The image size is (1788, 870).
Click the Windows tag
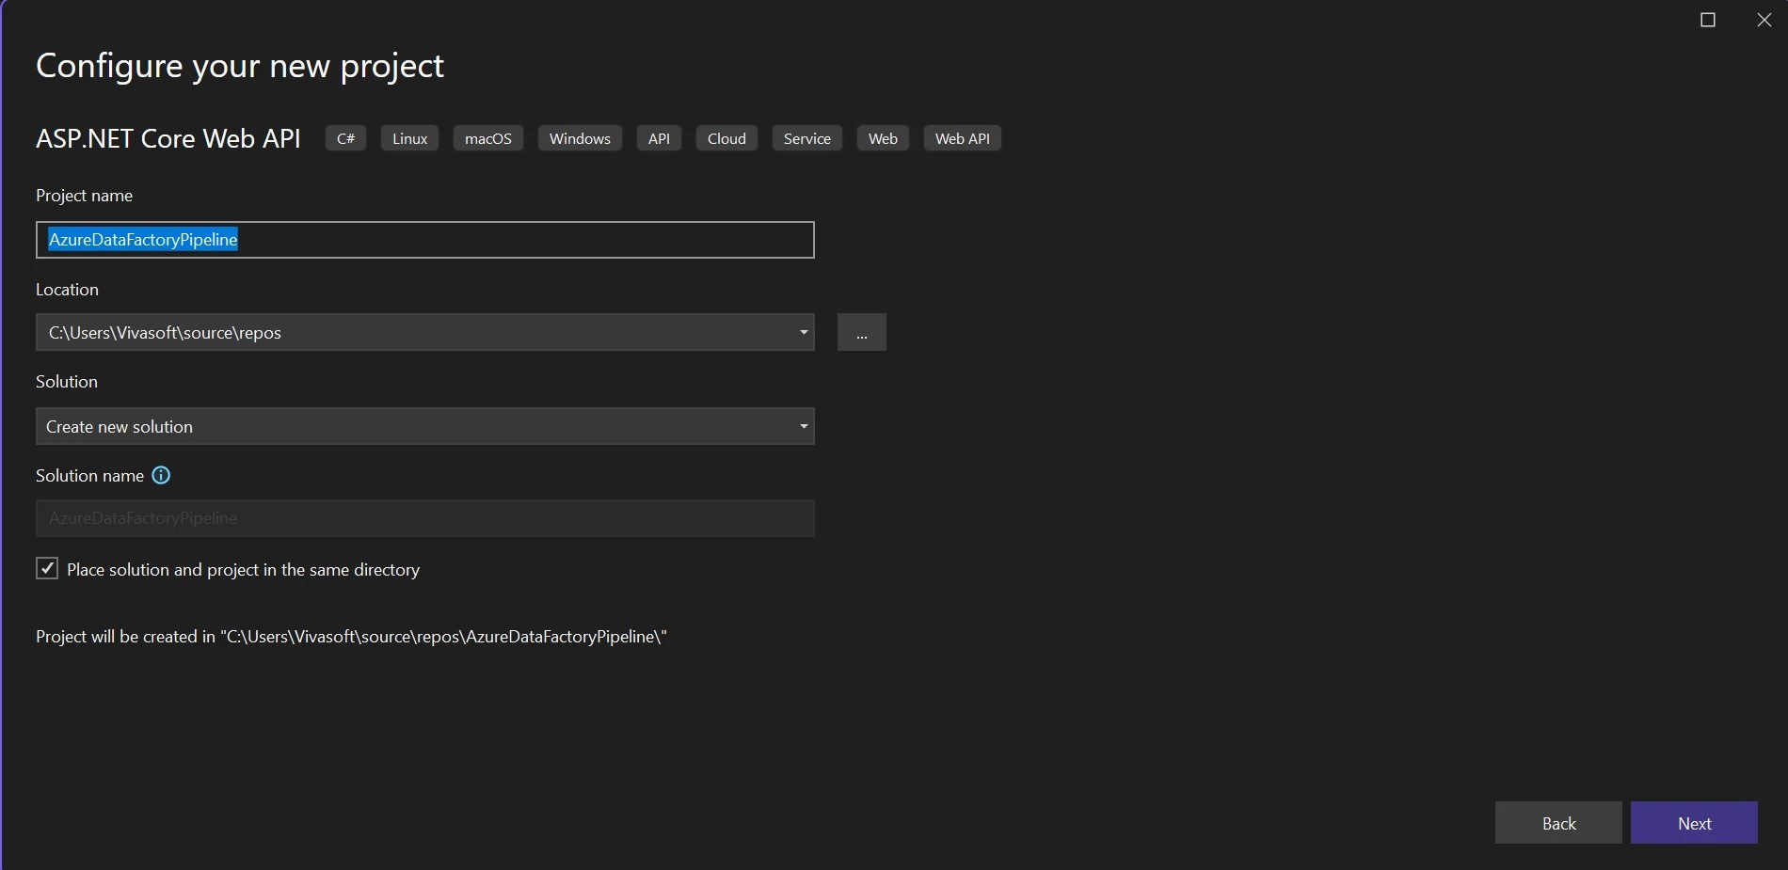click(580, 138)
